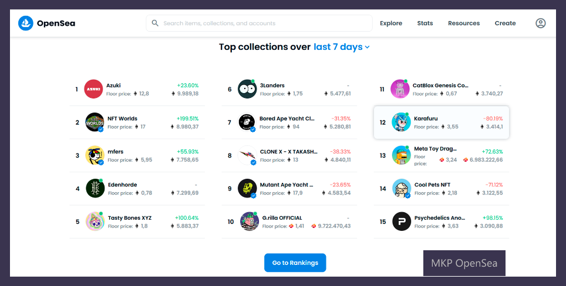The image size is (566, 286).
Task: Click the NFT Worlds collection name
Action: tap(122, 118)
